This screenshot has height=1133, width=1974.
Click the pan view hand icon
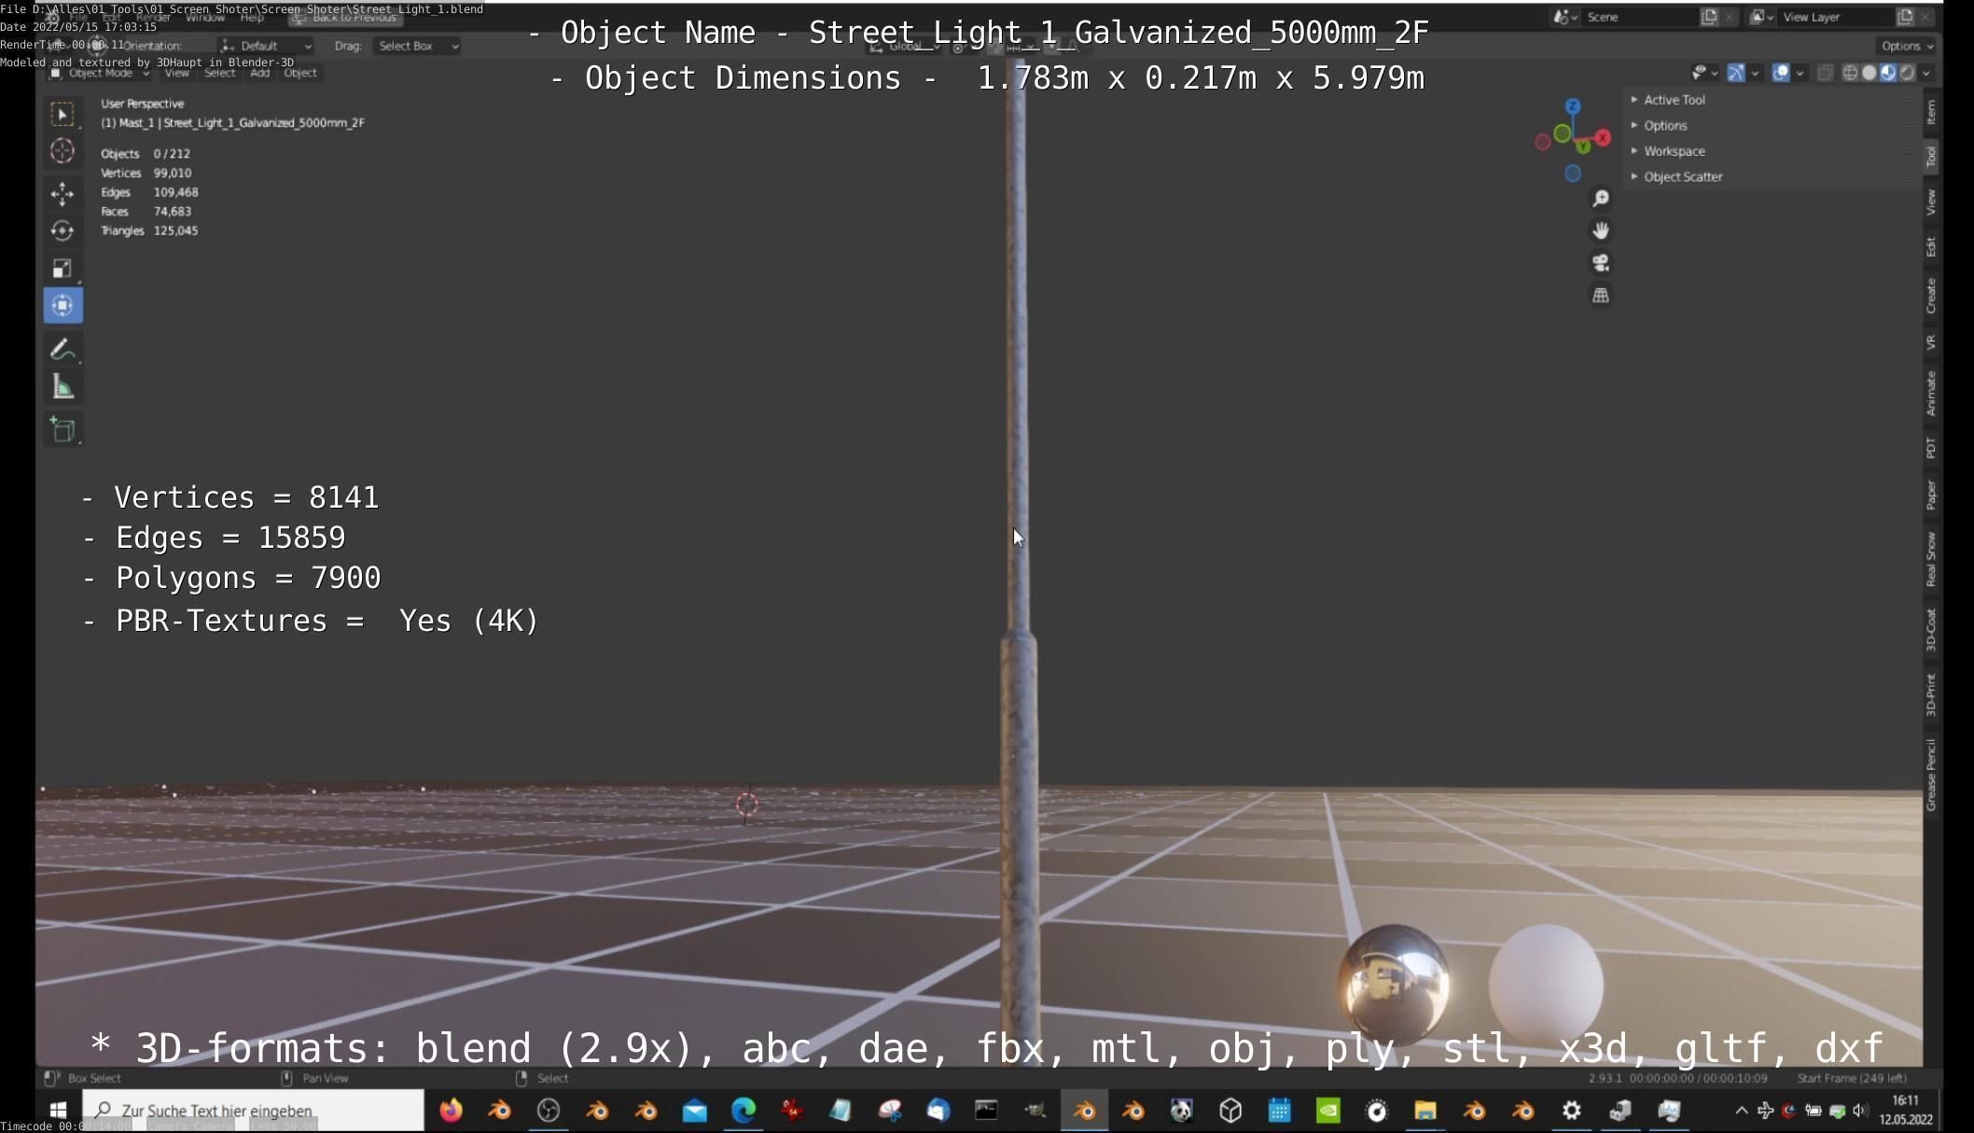[1601, 231]
